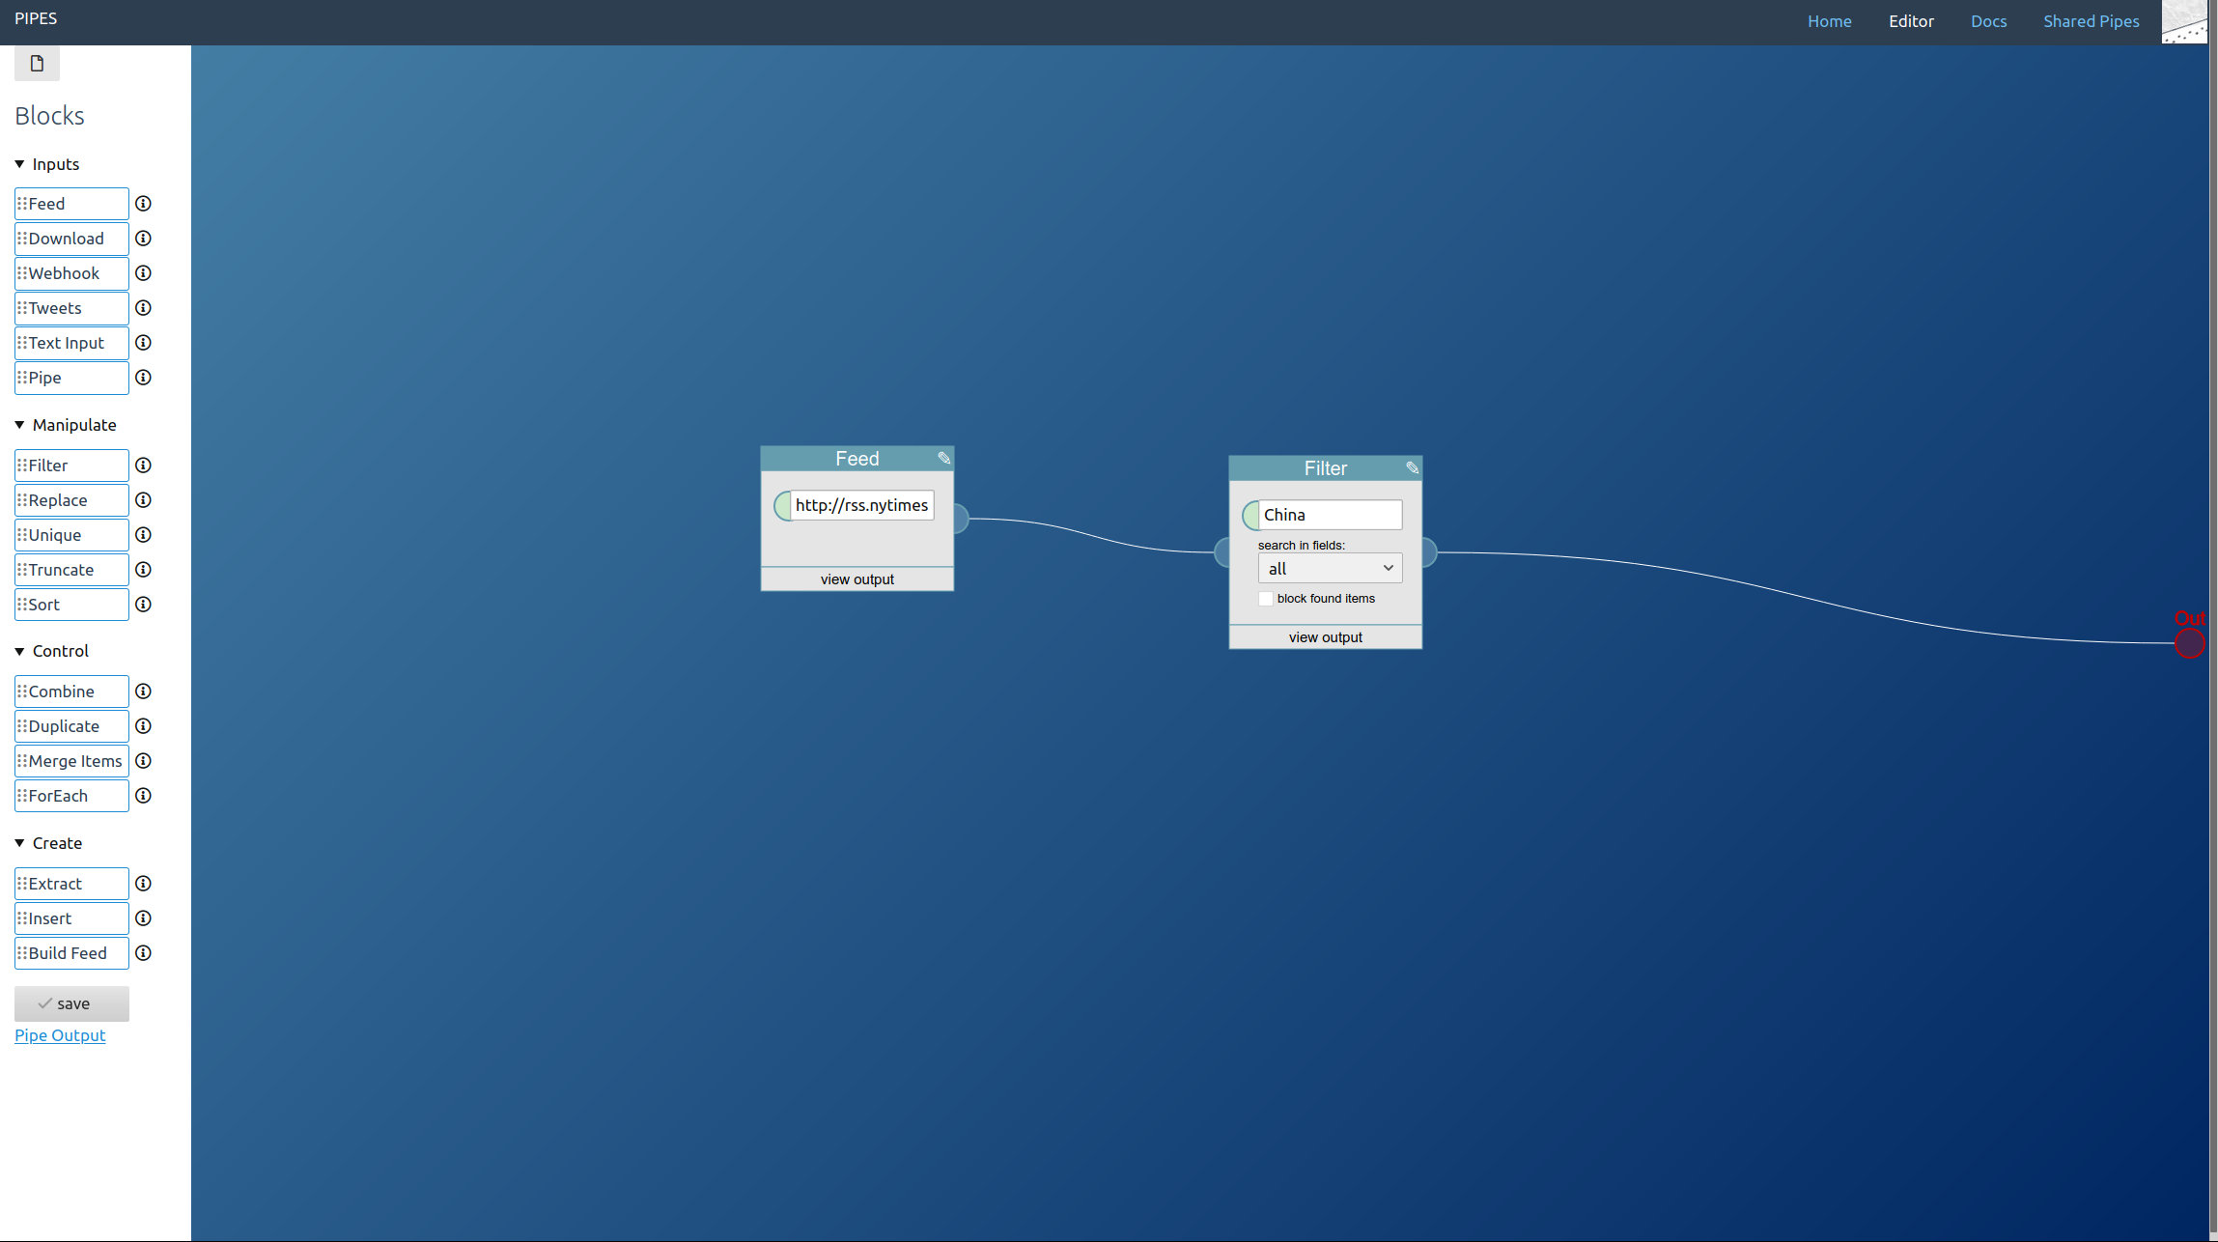Viewport: 2218px width, 1242px height.
Task: Show info for the Truncate block
Action: click(x=143, y=570)
